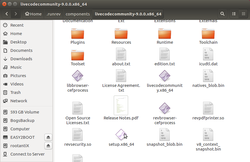The image size is (250, 162).
Task: Navigate to .runrev in the path bar
Action: click(54, 14)
